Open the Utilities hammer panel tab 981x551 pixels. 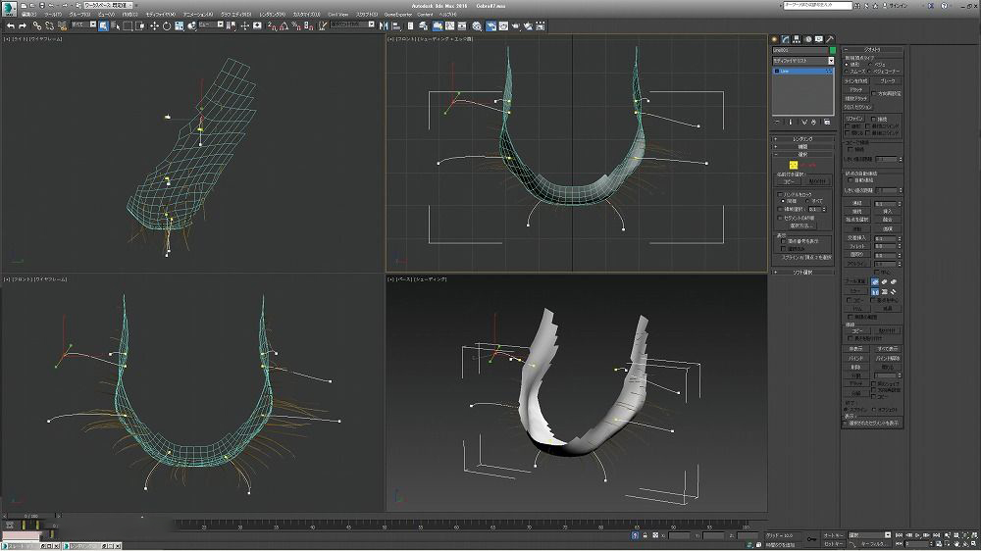coord(830,38)
